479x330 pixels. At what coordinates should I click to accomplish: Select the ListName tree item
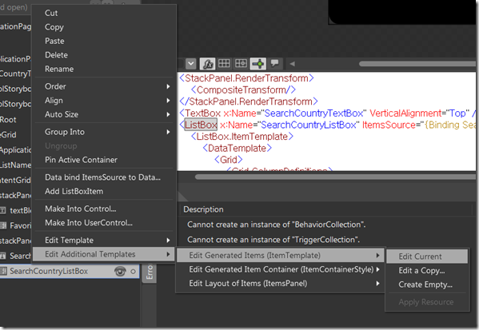pos(15,165)
